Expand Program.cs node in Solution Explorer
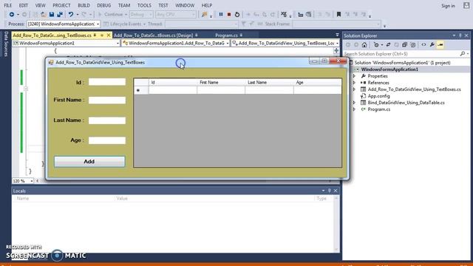The image size is (473, 266). 355,109
